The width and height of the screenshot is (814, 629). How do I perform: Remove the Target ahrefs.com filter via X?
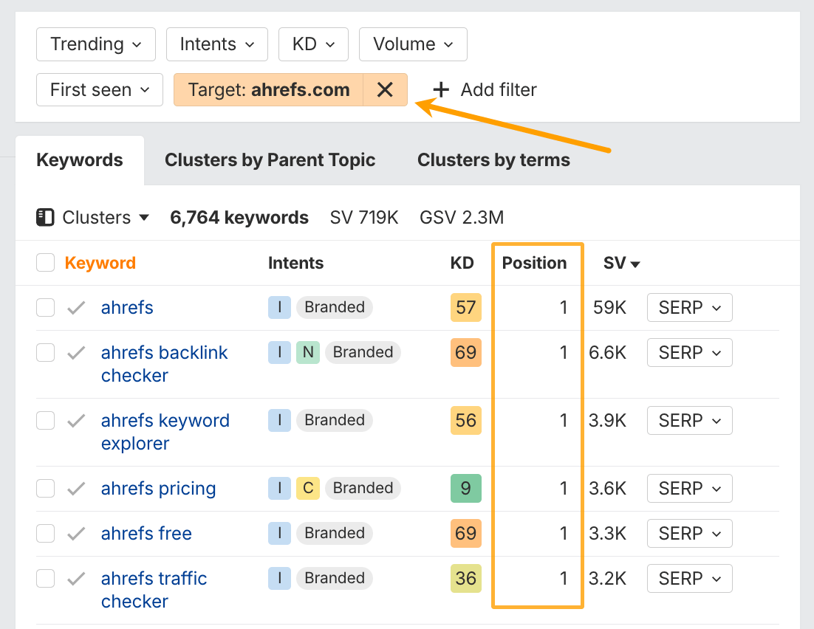(x=385, y=89)
